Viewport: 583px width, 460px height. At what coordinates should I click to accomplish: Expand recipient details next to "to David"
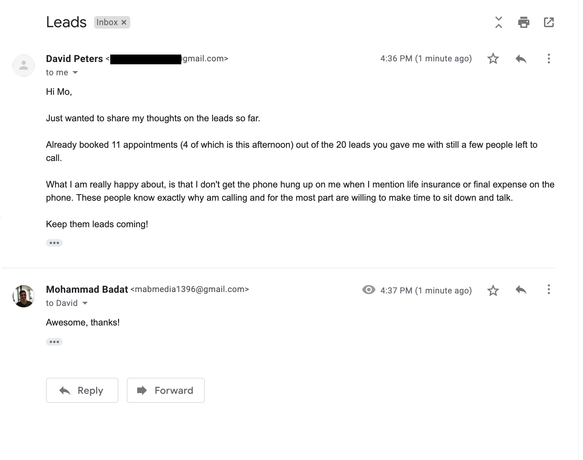85,303
